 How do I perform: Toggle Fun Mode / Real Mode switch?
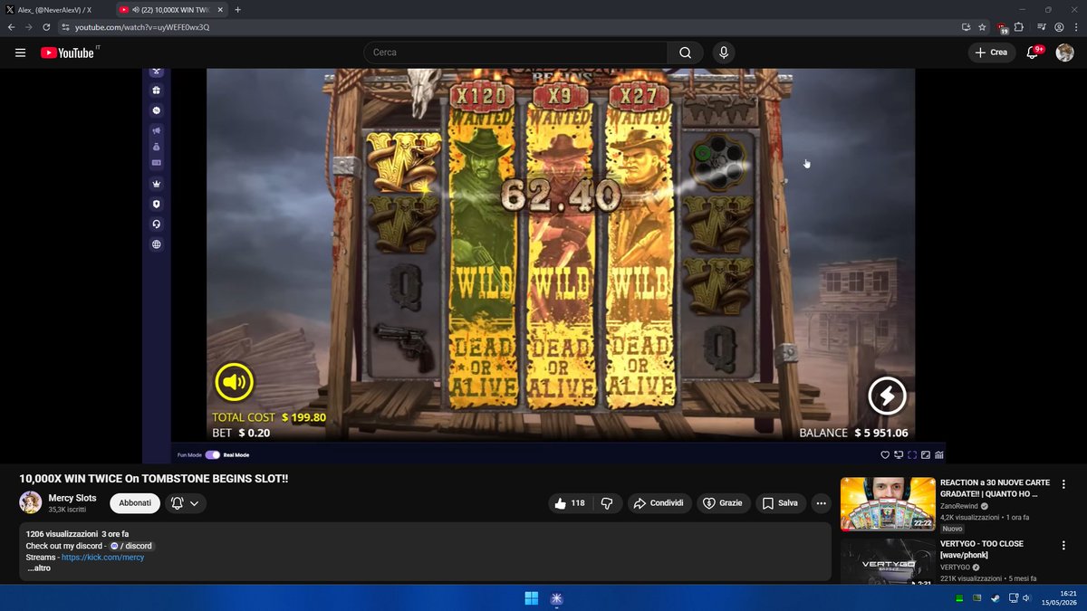[213, 454]
